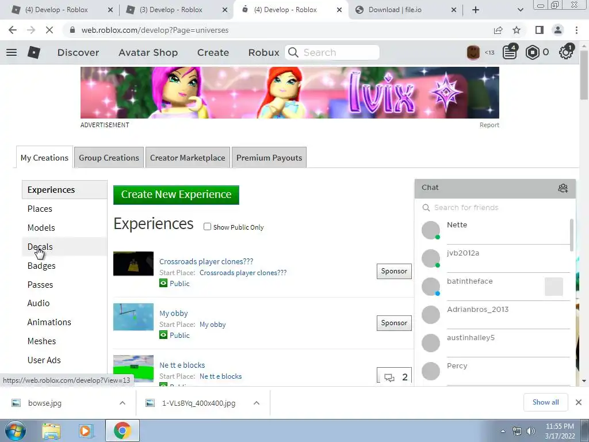Expand 1-VLsBYq_400x400.jpg download options

click(x=257, y=403)
